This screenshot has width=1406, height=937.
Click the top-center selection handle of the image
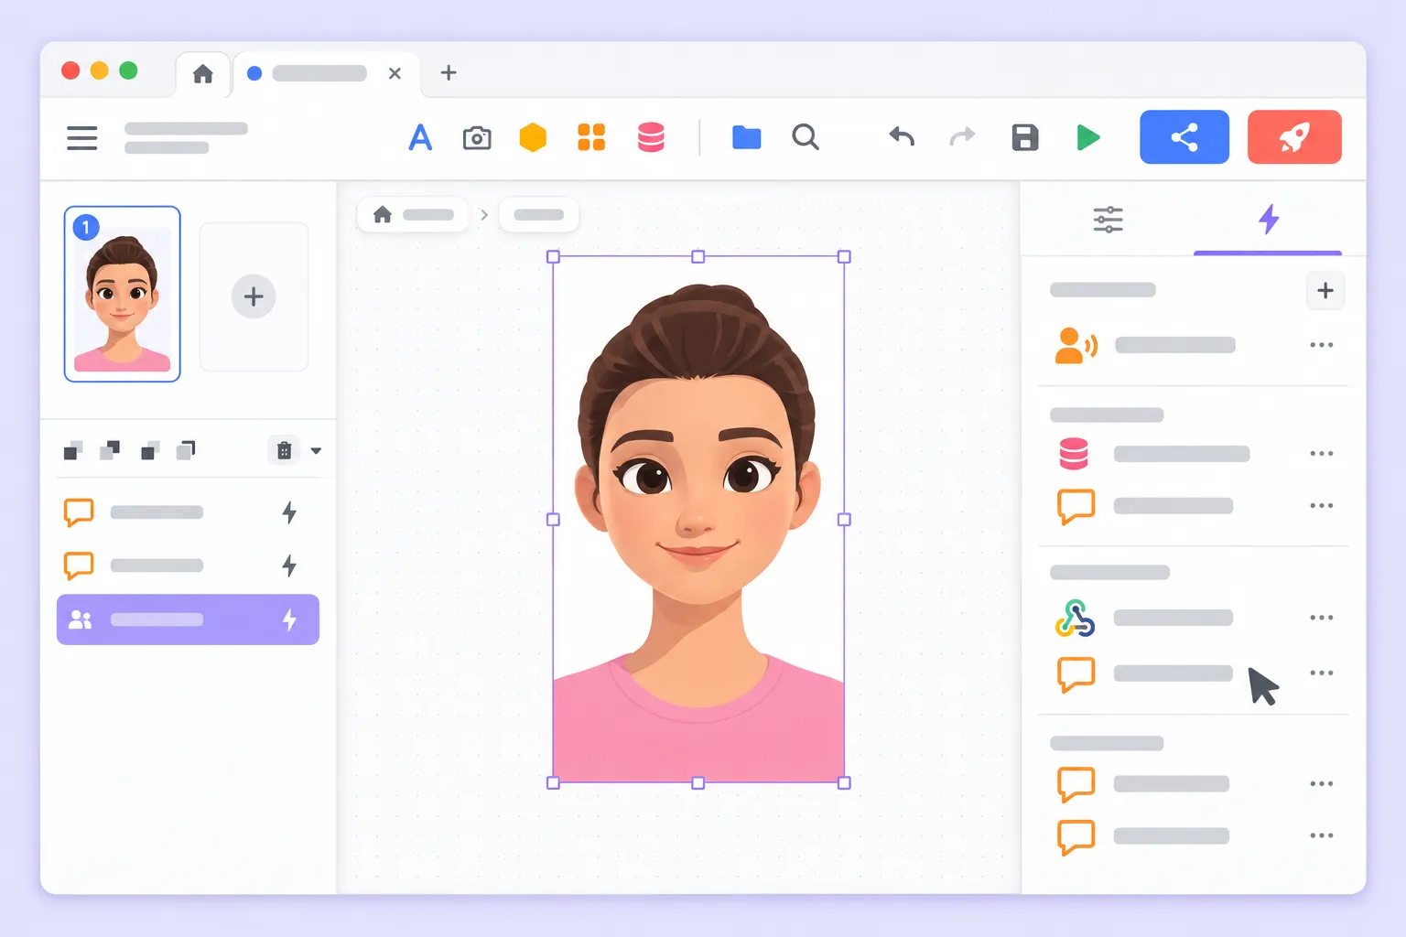[x=698, y=257]
